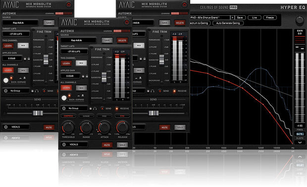307x187 pixels.
Task: Toggle the SEND LED in front window
Action: pyautogui.click(x=102, y=108)
